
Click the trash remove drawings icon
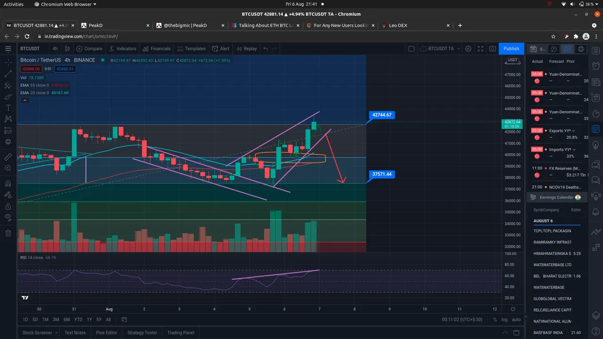pyautogui.click(x=8, y=233)
